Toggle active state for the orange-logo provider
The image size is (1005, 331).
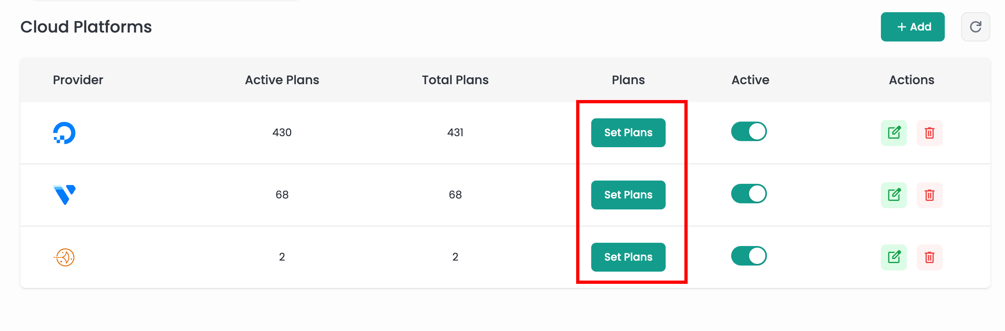(749, 256)
